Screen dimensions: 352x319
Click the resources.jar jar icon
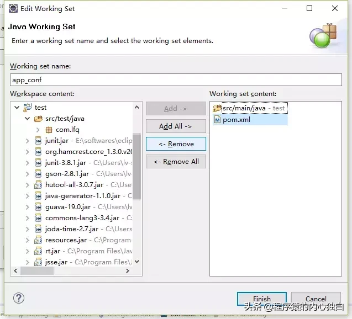(38, 240)
